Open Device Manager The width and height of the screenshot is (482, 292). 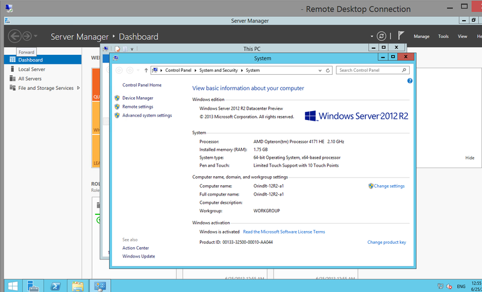[137, 98]
